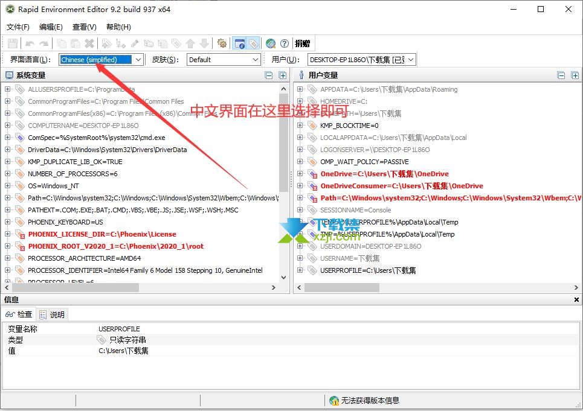Click the user variables horizontal scroll-right arrow

[x=576, y=287]
